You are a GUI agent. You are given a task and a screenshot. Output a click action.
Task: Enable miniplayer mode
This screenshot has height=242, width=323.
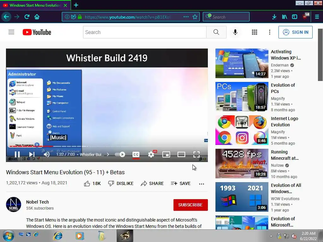(166, 154)
